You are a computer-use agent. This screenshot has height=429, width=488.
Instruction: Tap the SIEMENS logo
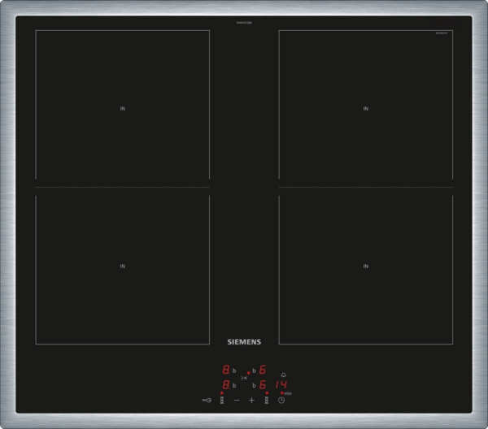tap(244, 342)
